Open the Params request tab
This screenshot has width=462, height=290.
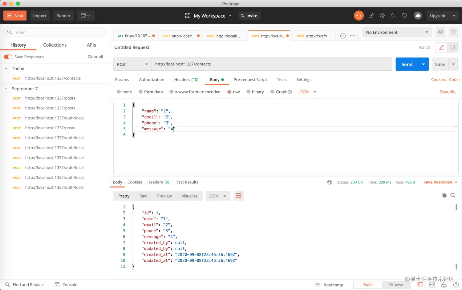pos(122,80)
